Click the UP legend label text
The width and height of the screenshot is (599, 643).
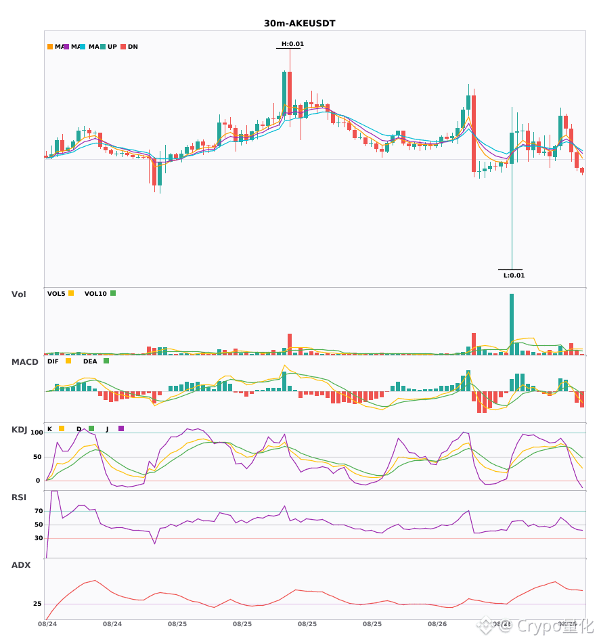pos(112,47)
